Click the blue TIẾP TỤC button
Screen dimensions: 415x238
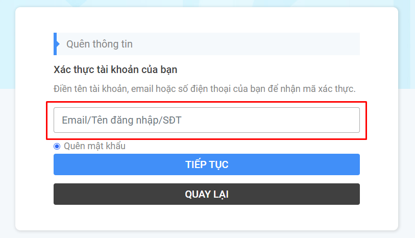click(206, 164)
